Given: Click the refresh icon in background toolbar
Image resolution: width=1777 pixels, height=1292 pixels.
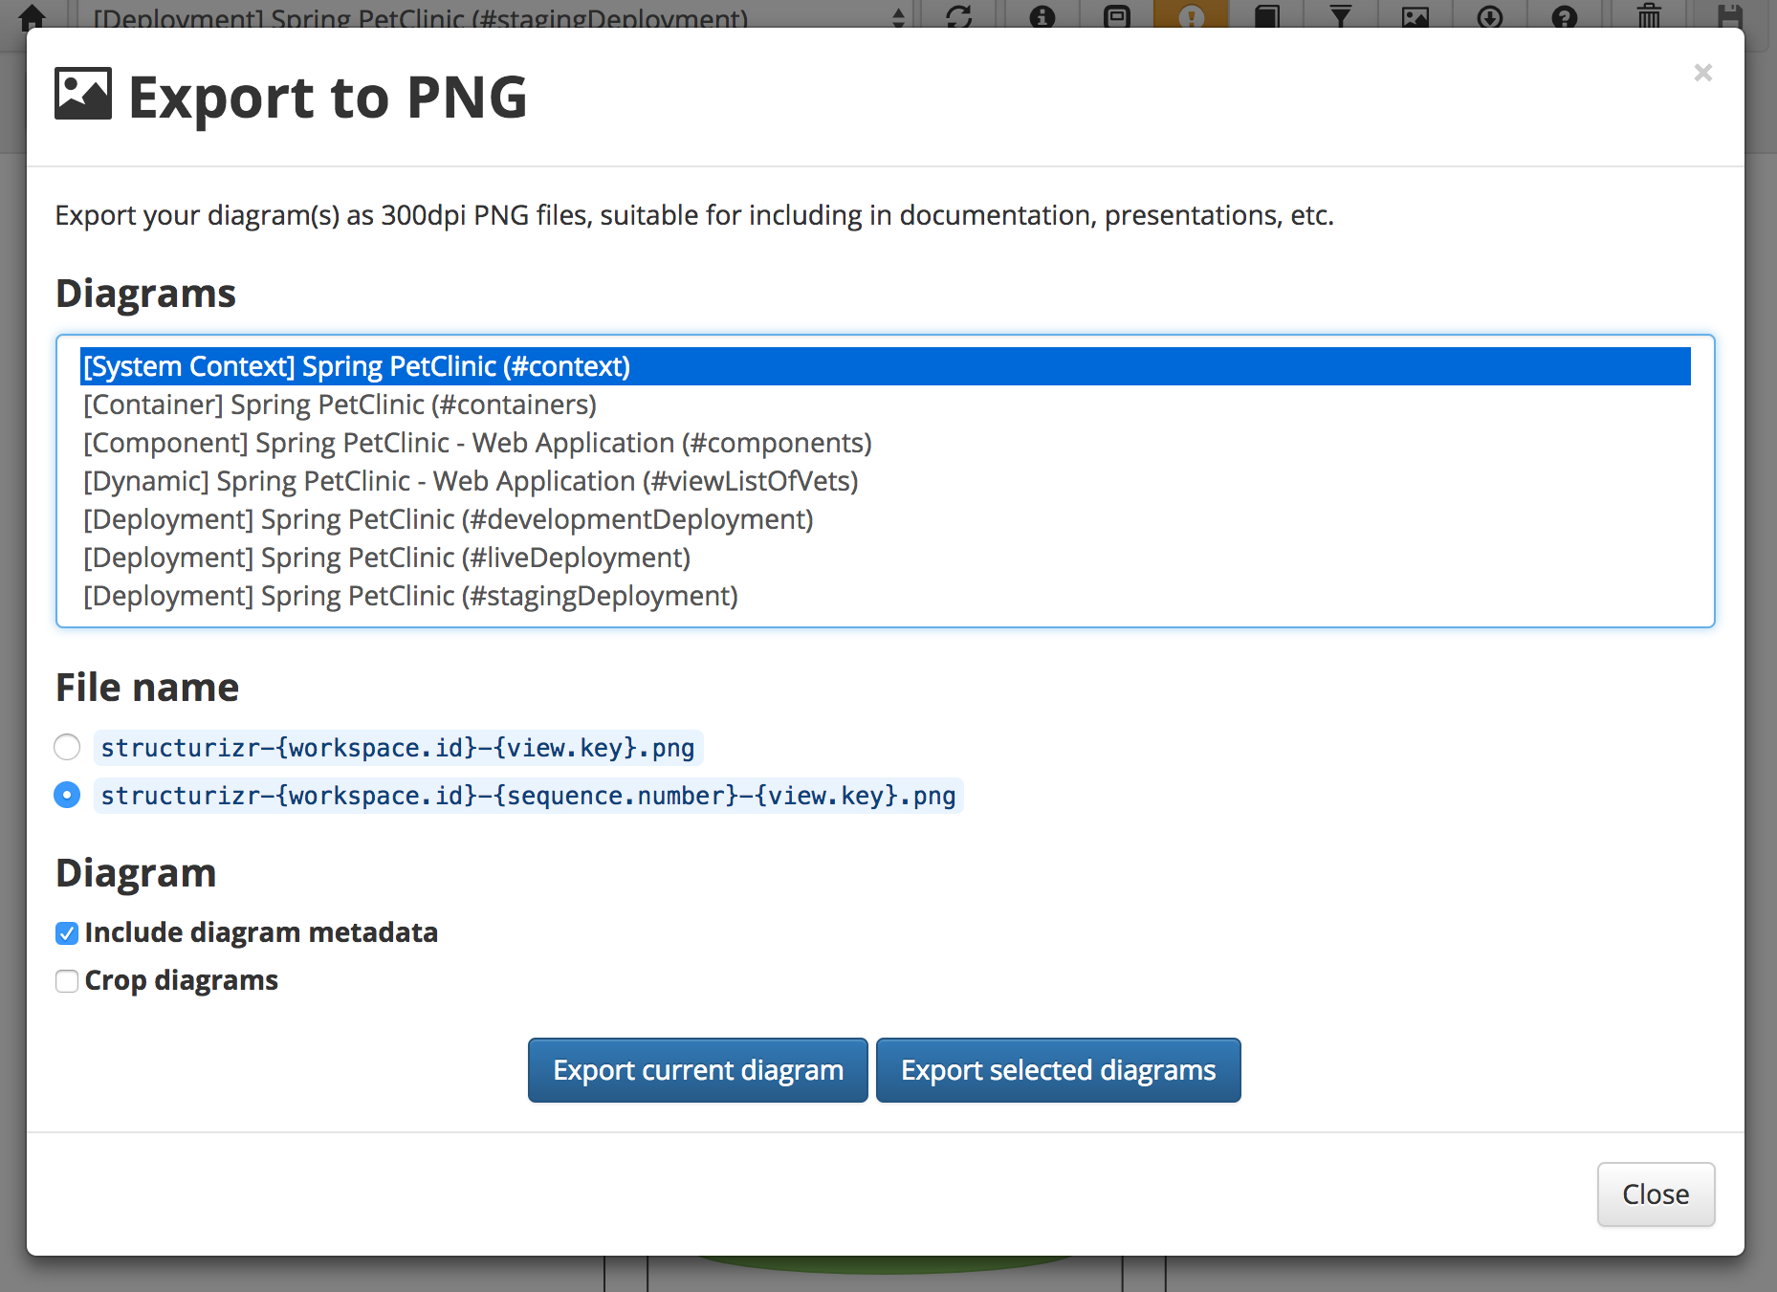Looking at the screenshot, I should pyautogui.click(x=958, y=15).
